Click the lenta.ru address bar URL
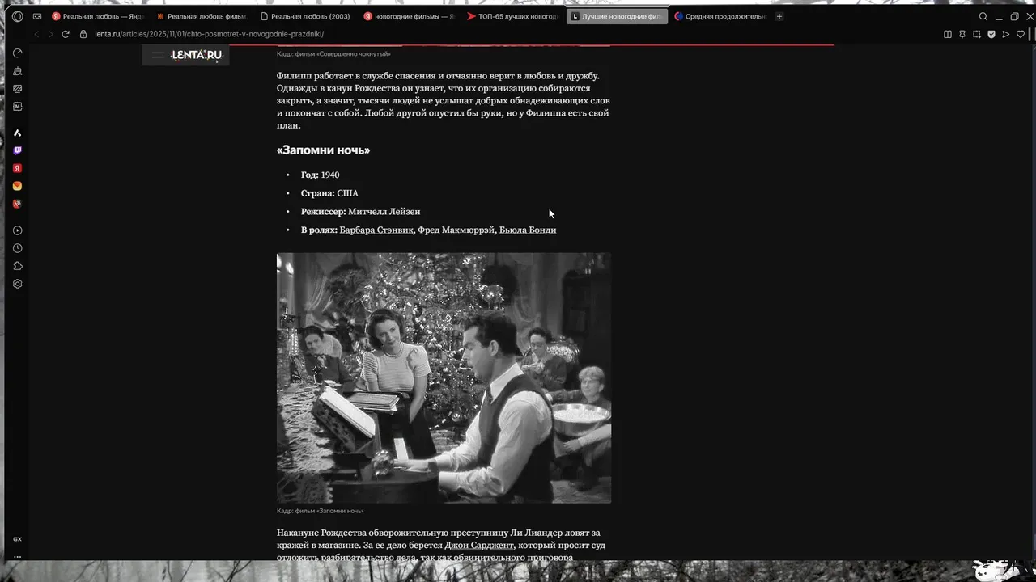 click(209, 34)
